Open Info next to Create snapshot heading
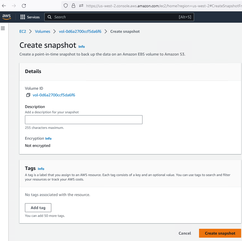This screenshot has height=241, width=242. pos(81,47)
